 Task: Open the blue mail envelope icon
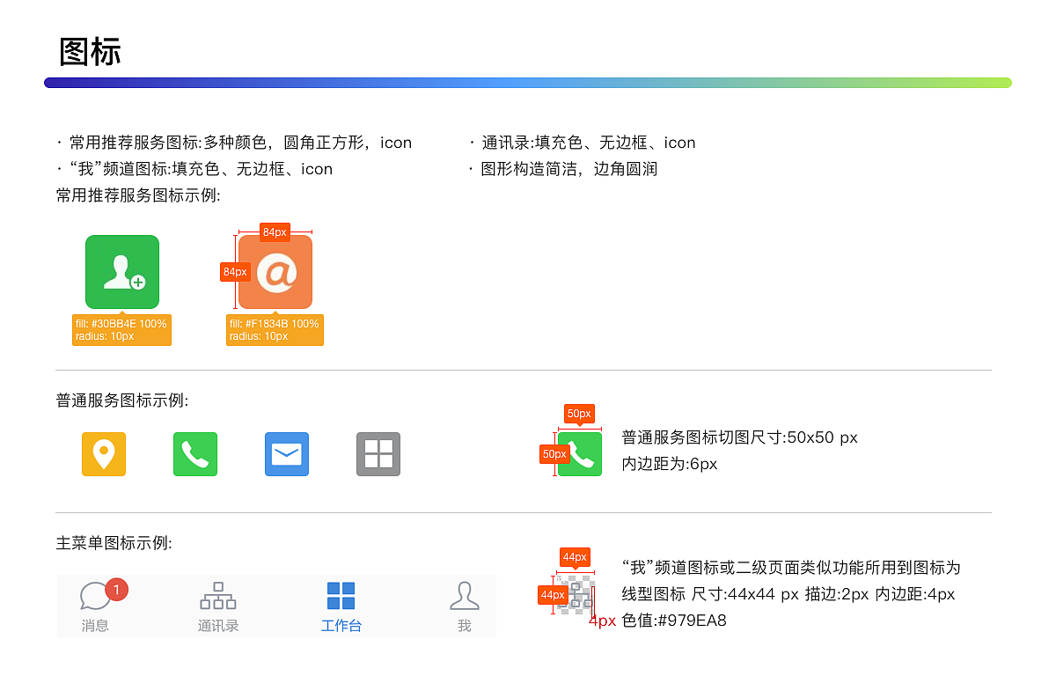coord(287,454)
